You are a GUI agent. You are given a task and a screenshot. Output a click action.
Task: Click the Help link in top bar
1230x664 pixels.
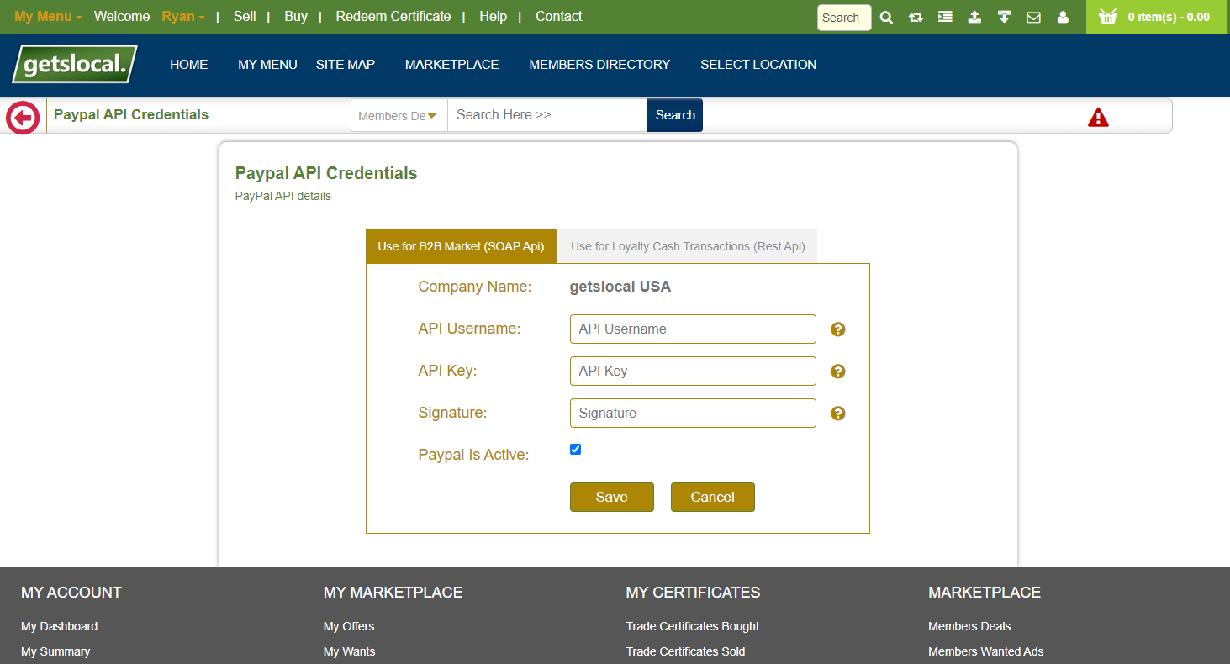494,16
